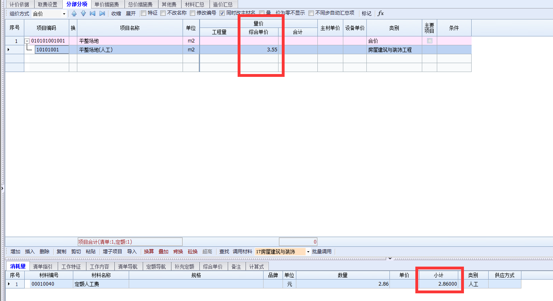Image resolution: width=553 pixels, height=301 pixels.
Task: Switch to the 造价汇总 tab
Action: pos(223,4)
